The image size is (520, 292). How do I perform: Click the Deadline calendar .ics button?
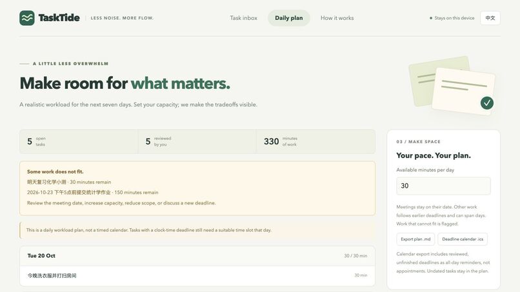click(463, 239)
